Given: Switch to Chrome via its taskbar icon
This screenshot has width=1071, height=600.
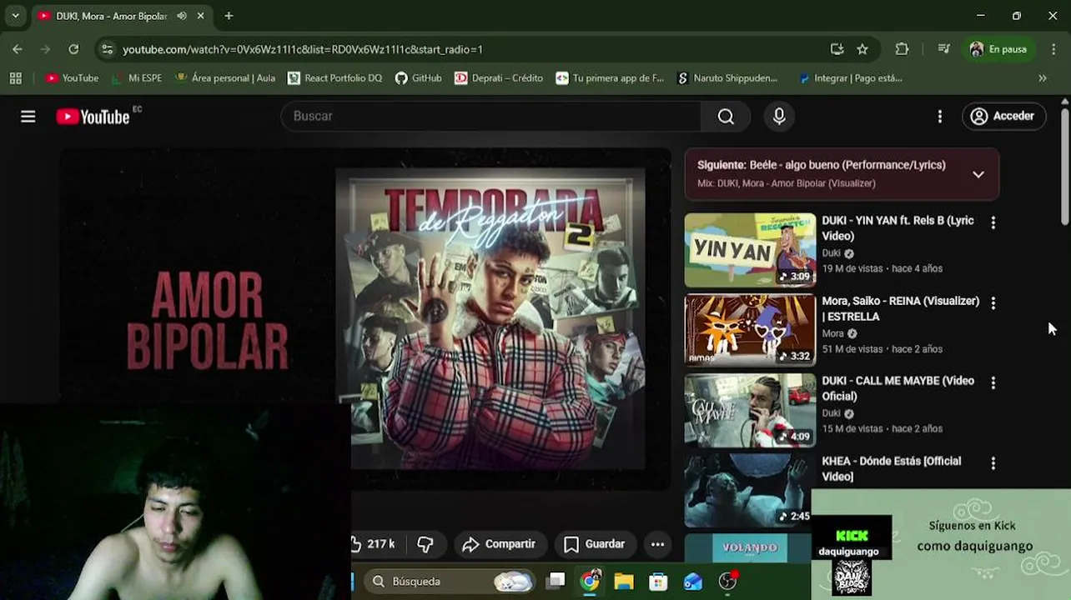Looking at the screenshot, I should [x=590, y=581].
